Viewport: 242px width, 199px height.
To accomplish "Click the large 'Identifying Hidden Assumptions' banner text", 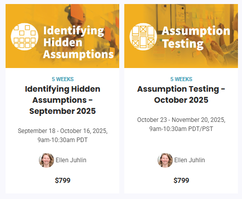I will (78, 43).
